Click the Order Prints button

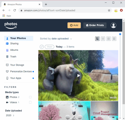pos(95,25)
